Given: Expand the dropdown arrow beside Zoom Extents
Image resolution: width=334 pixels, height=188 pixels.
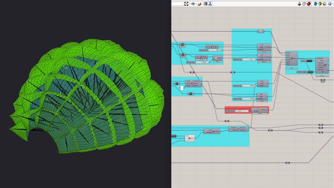Looking at the screenshot, I should coord(190,4).
